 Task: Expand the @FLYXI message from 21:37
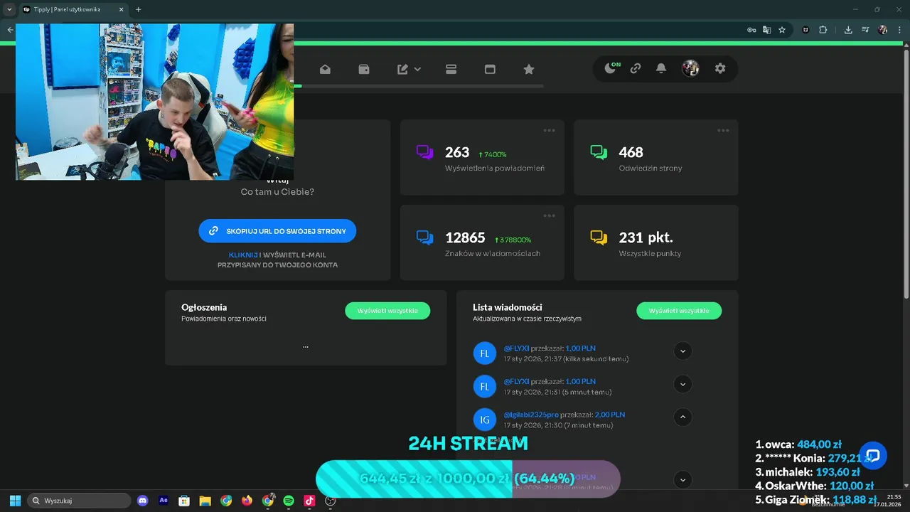(x=682, y=351)
